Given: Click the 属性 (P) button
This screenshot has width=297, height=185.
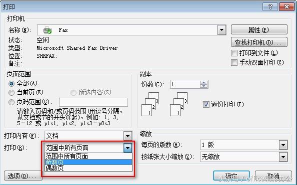Looking at the screenshot, I should [259, 30].
